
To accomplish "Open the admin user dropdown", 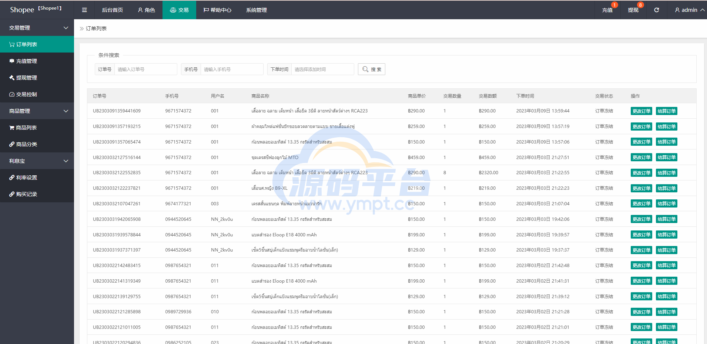I will pyautogui.click(x=689, y=10).
